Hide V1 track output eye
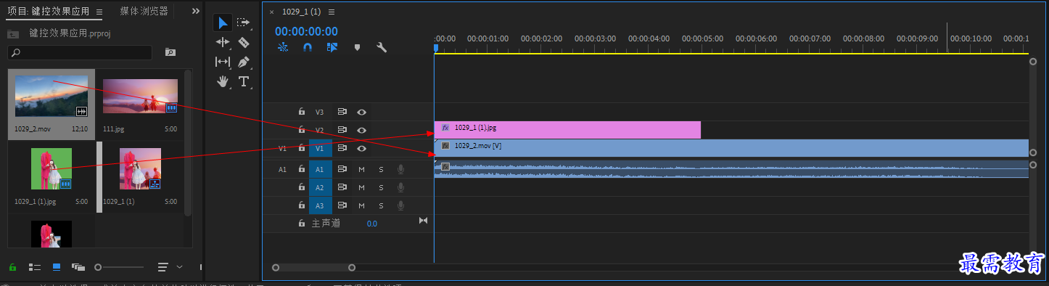 [361, 148]
